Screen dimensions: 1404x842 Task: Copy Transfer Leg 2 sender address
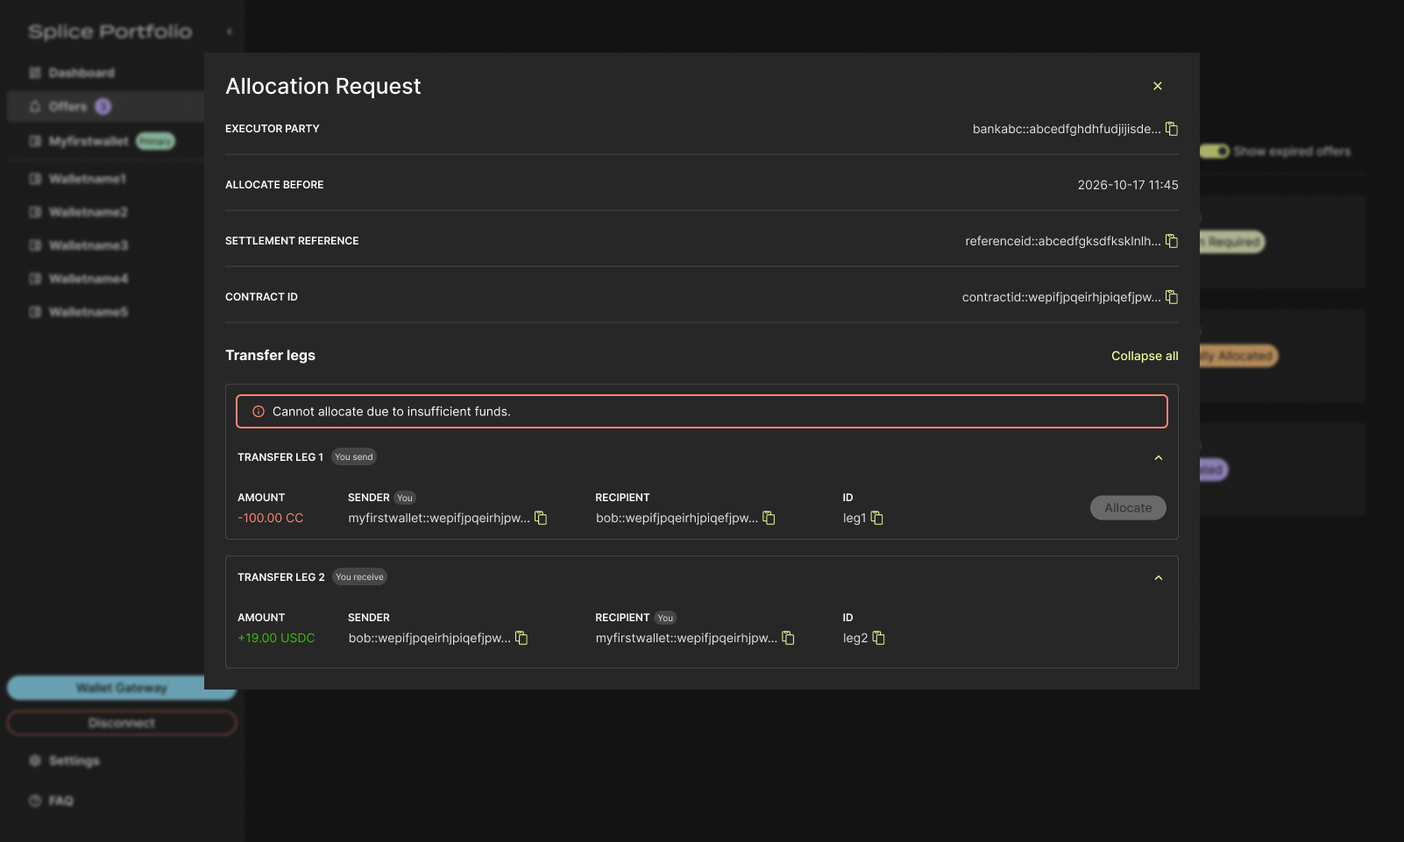521,638
